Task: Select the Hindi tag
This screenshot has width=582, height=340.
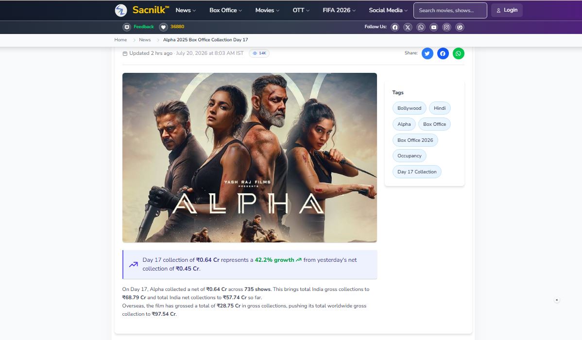Action: [440, 108]
